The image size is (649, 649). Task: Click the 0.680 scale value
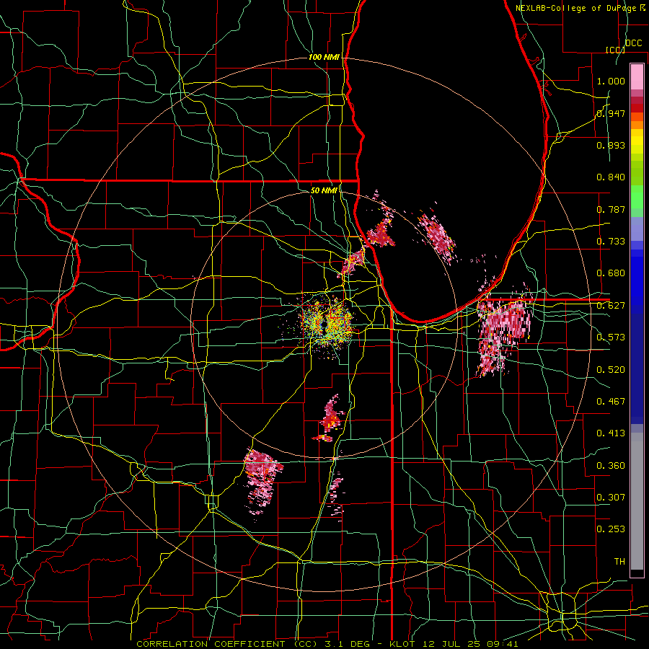(x=611, y=273)
